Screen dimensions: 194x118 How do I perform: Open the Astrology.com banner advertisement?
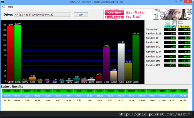(x=148, y=14)
